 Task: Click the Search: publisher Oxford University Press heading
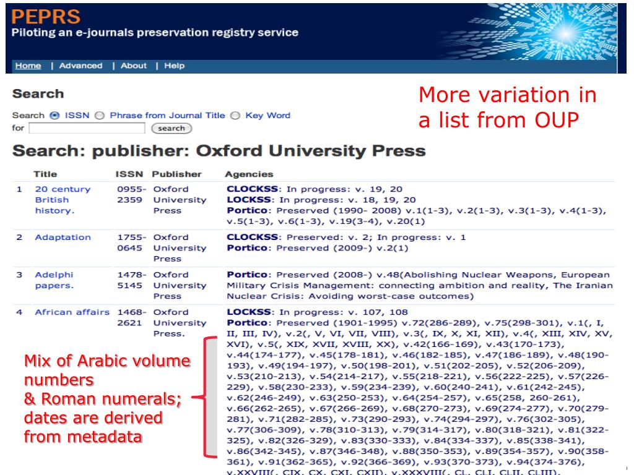(219, 152)
